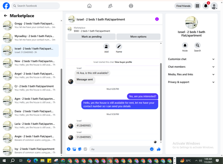223x164 pixels.
Task: Send a thumbs-up like
Action: click(159, 149)
